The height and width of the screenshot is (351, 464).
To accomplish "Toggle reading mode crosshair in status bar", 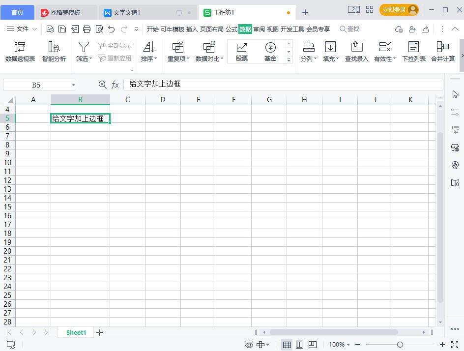I will coord(261,345).
